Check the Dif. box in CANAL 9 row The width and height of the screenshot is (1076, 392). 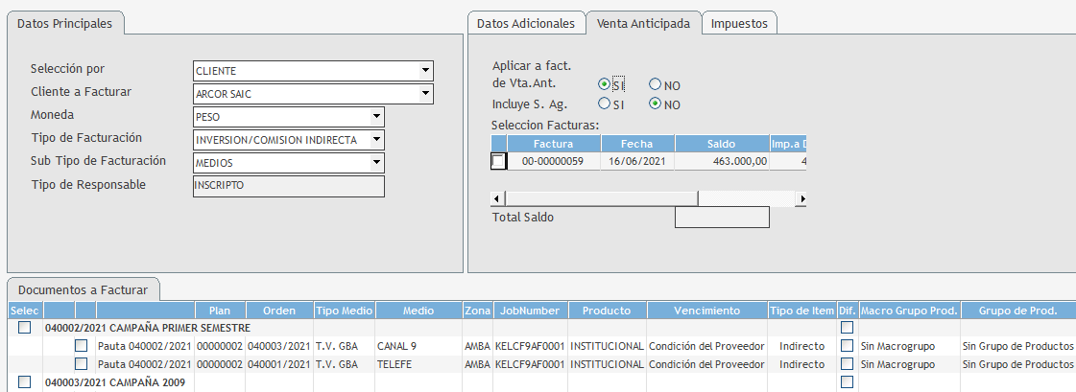(847, 346)
